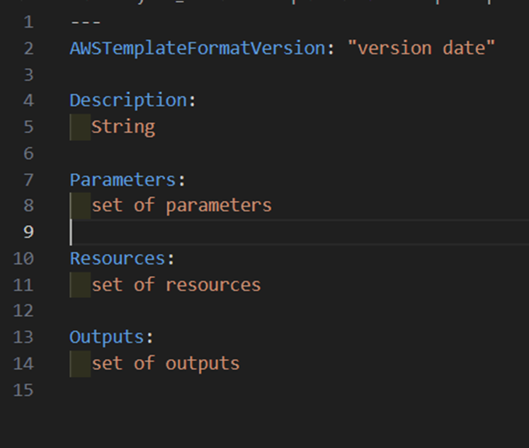The width and height of the screenshot is (529, 448).
Task: Click the text "set of outputs"
Action: tap(166, 364)
